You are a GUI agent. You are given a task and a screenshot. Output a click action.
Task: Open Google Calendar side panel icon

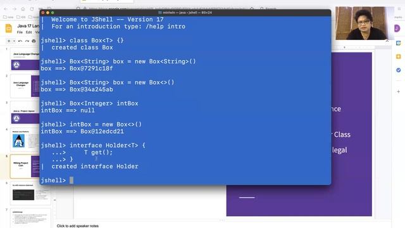pyautogui.click(x=398, y=43)
